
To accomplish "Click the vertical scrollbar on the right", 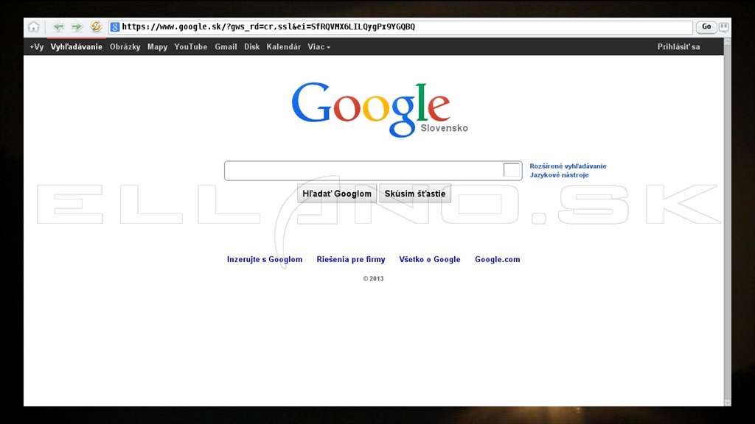I will [727, 222].
